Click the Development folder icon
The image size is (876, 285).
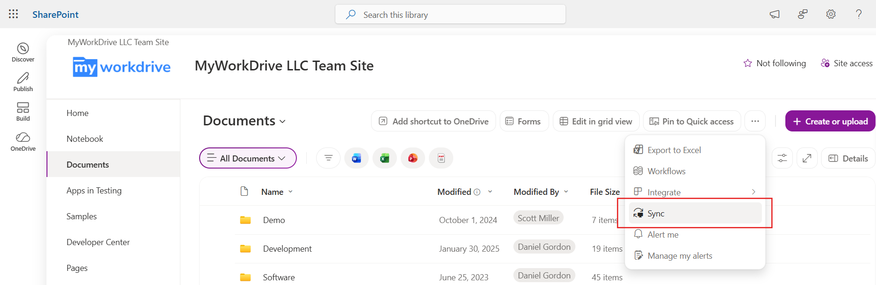245,249
